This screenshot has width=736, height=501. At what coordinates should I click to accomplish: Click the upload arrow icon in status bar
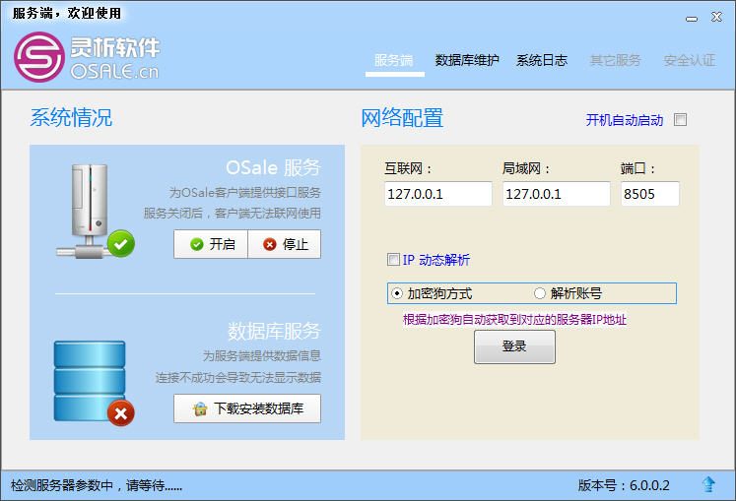click(x=708, y=484)
